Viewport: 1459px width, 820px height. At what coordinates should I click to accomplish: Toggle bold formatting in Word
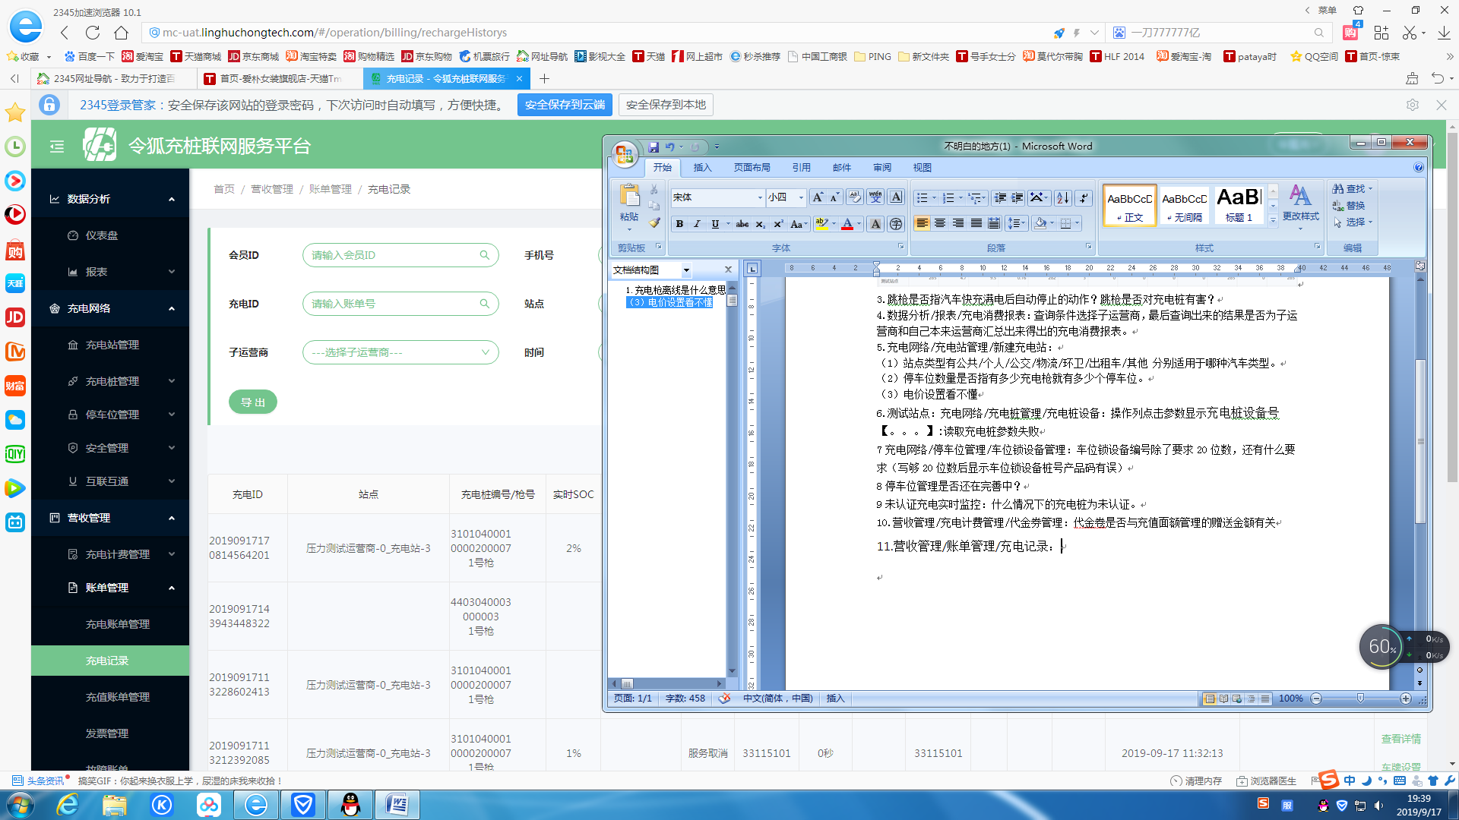679,222
